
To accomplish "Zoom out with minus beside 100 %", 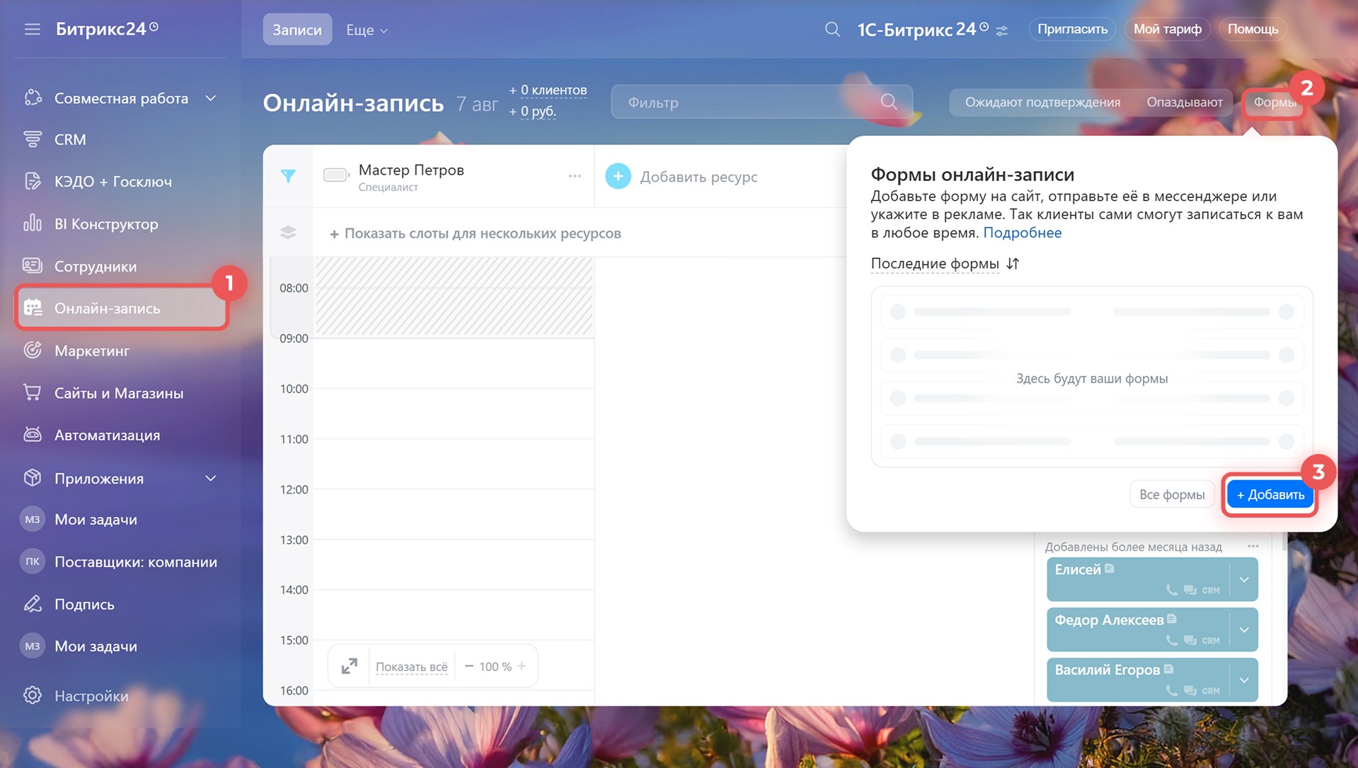I will (x=468, y=666).
